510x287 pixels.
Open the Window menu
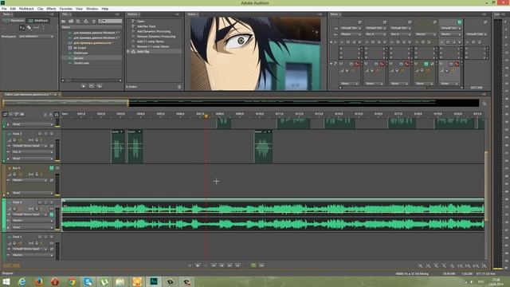tap(92, 9)
